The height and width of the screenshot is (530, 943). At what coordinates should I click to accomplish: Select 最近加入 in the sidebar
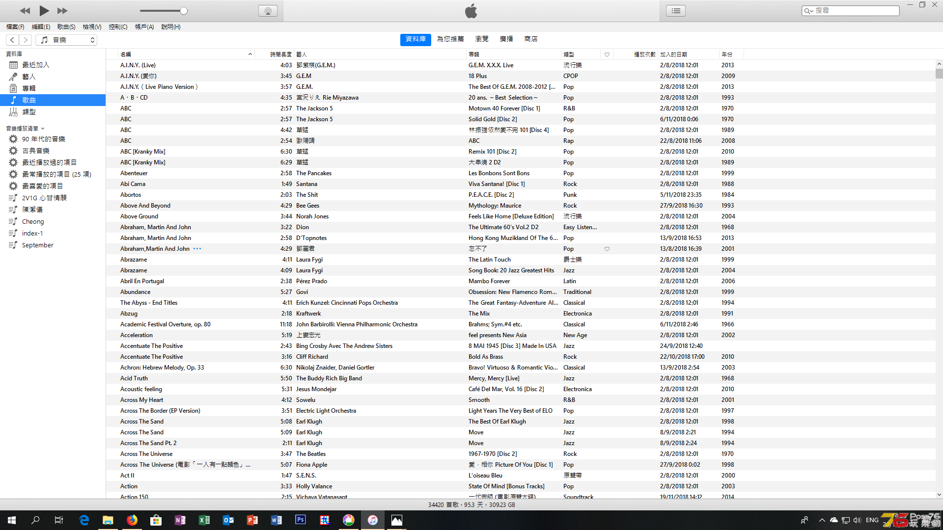click(x=53, y=65)
